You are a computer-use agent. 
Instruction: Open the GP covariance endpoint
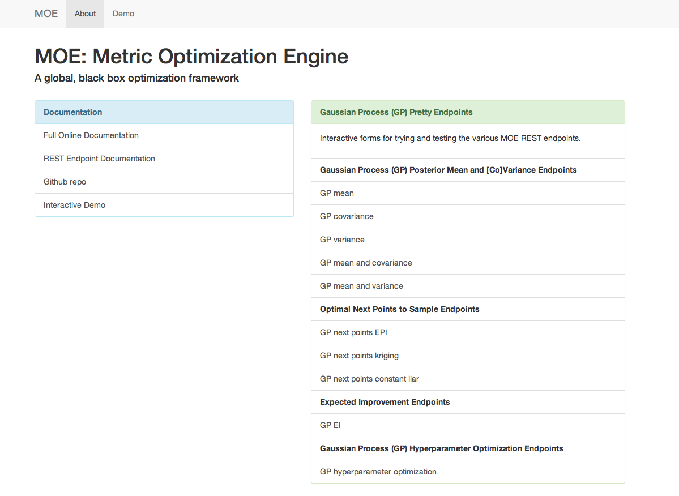pos(468,216)
